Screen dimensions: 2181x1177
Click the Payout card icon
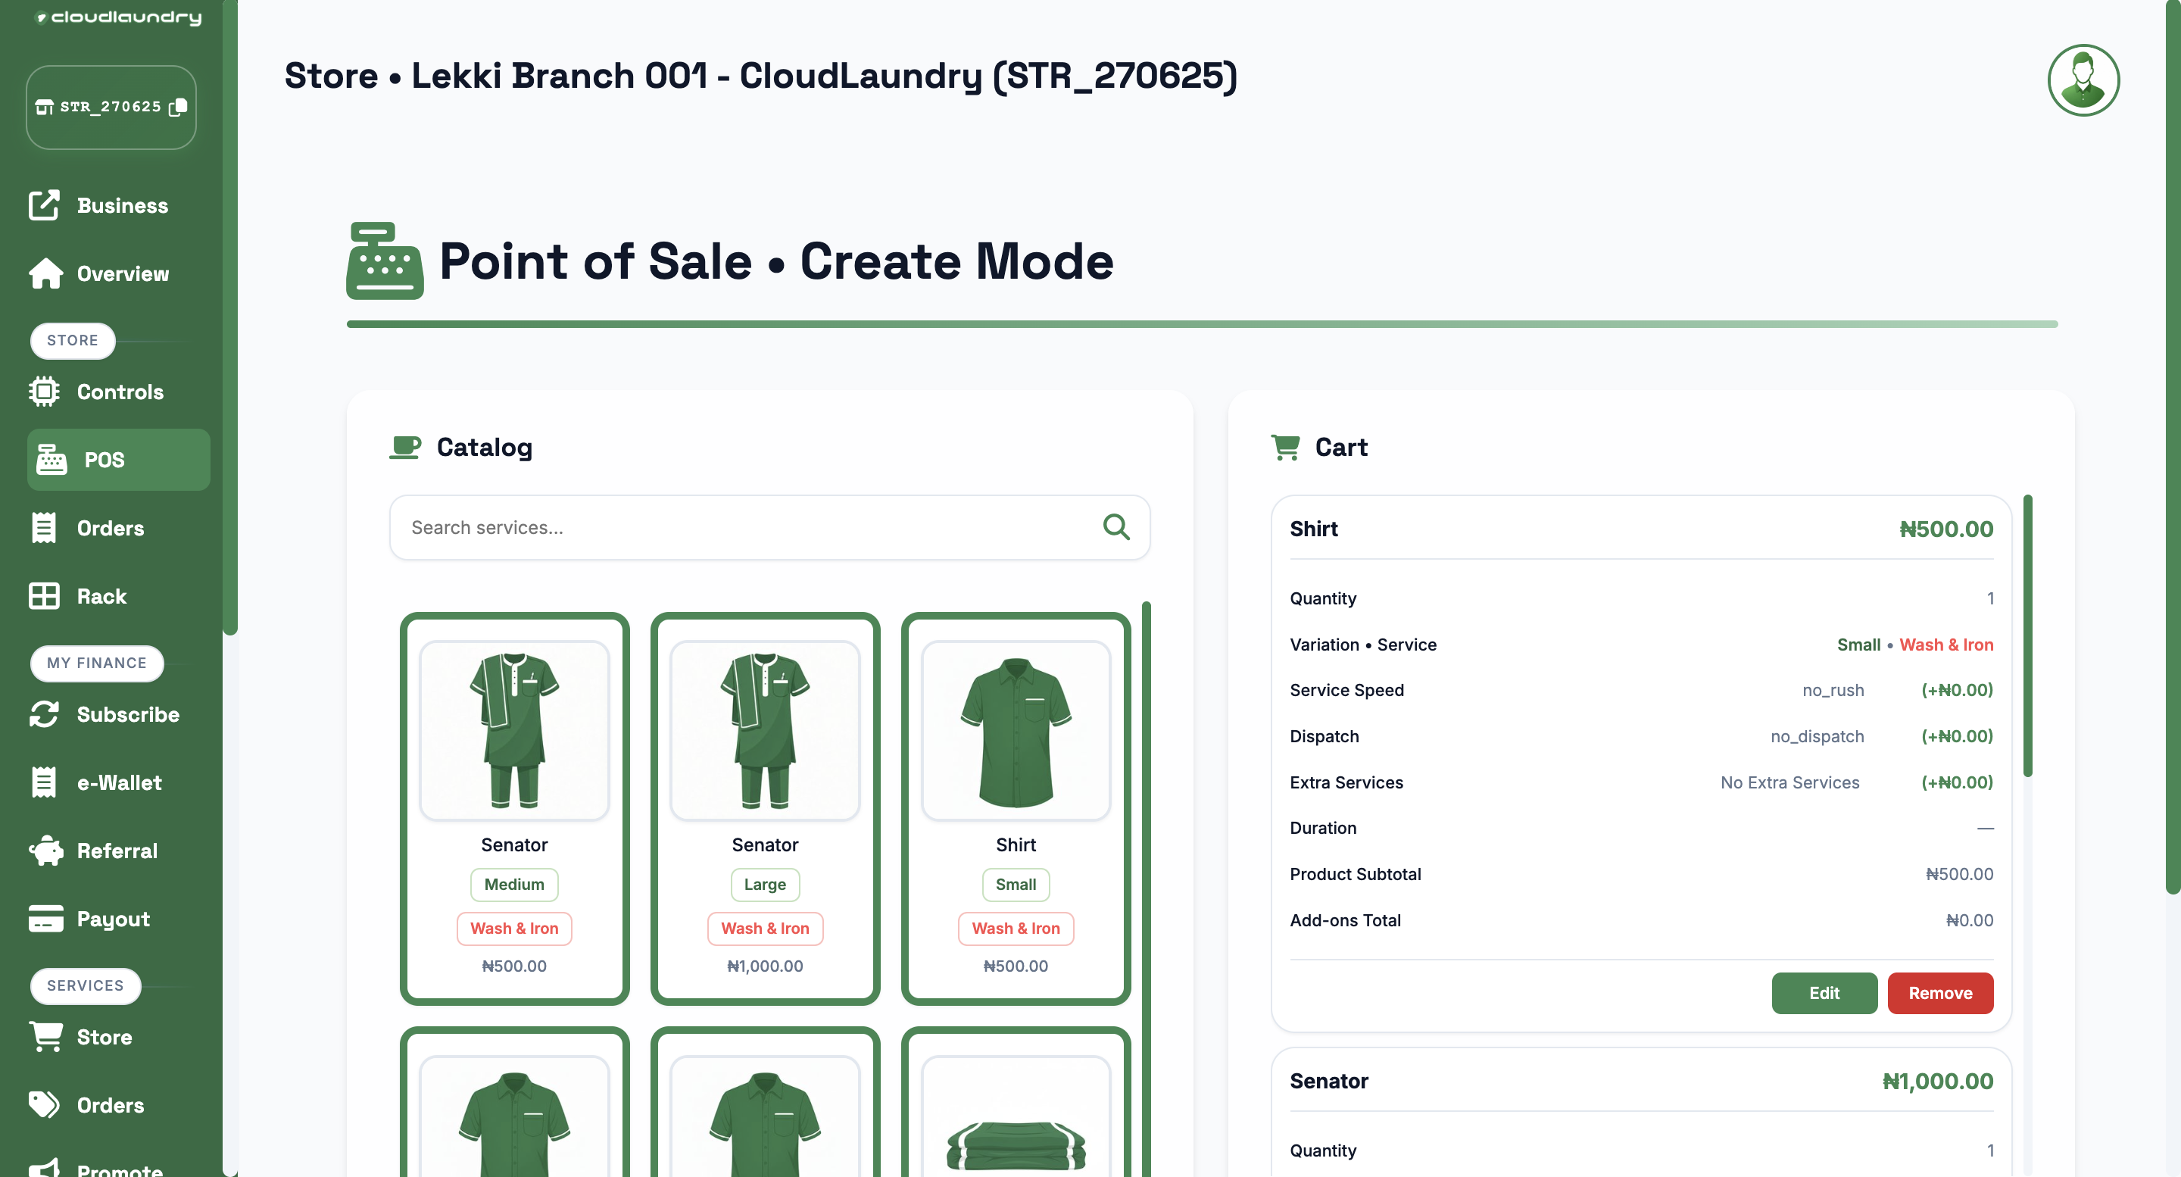pyautogui.click(x=45, y=918)
